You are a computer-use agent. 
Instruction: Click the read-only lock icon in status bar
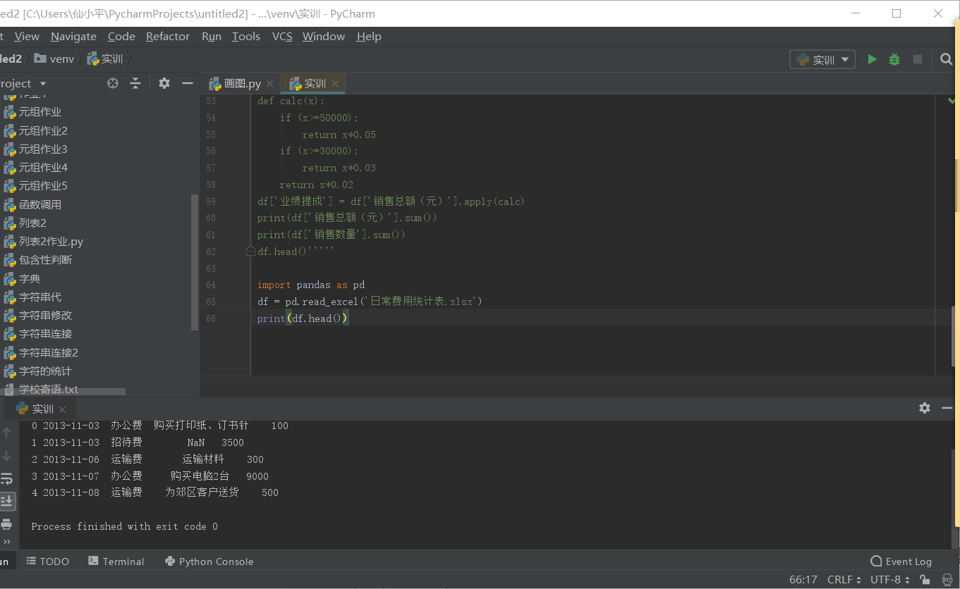(x=925, y=580)
